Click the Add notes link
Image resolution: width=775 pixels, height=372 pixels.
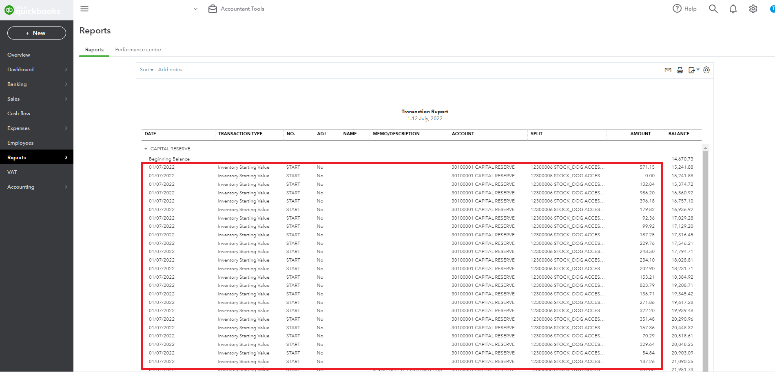pyautogui.click(x=170, y=70)
